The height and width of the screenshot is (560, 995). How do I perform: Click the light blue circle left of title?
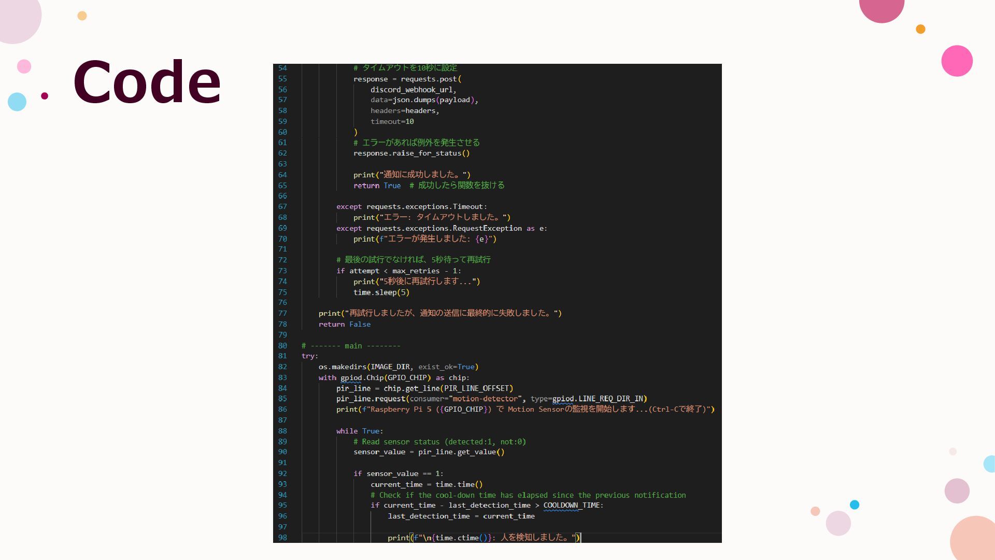17,102
